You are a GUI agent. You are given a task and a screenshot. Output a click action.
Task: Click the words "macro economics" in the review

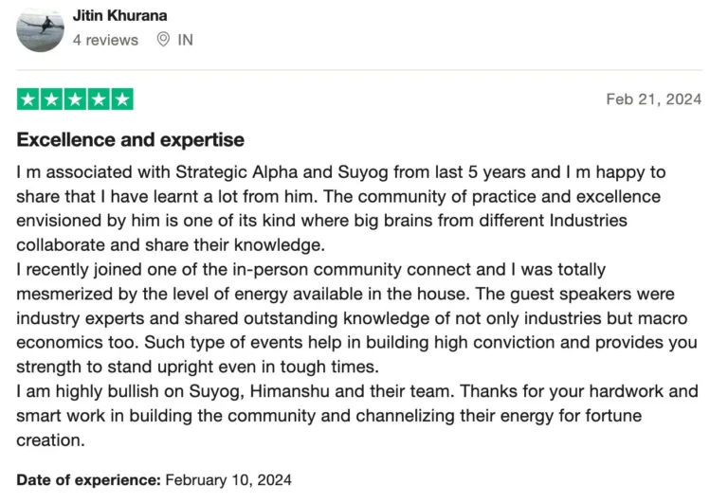pos(352,331)
